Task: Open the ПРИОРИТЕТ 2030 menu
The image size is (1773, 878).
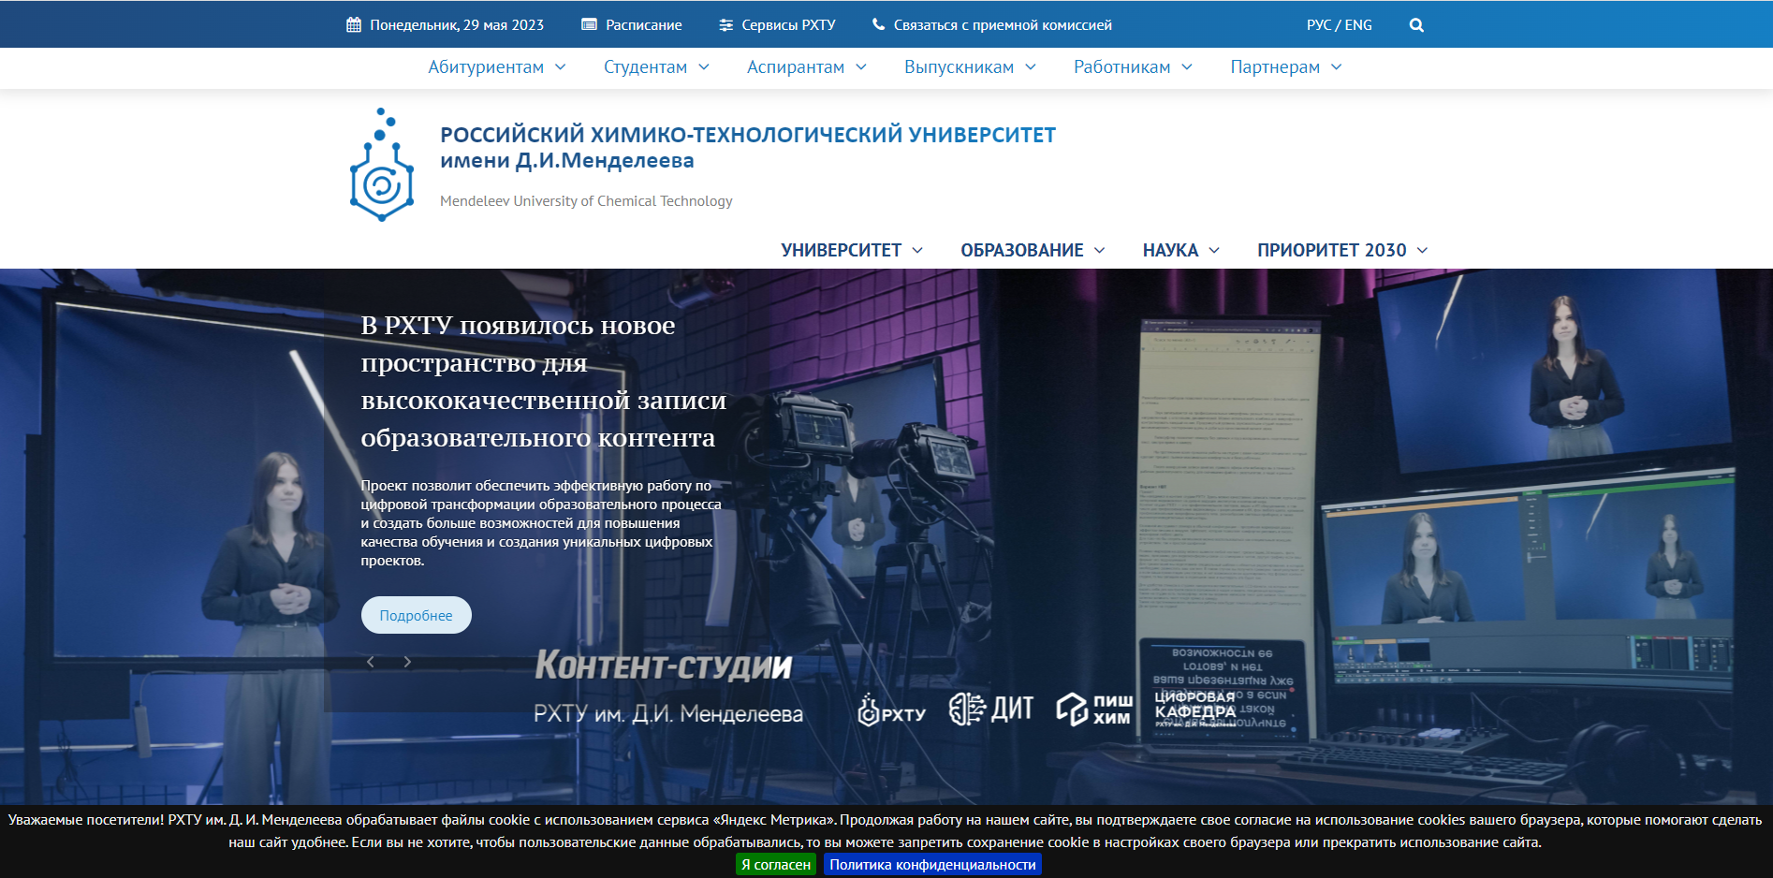Action: [1341, 250]
